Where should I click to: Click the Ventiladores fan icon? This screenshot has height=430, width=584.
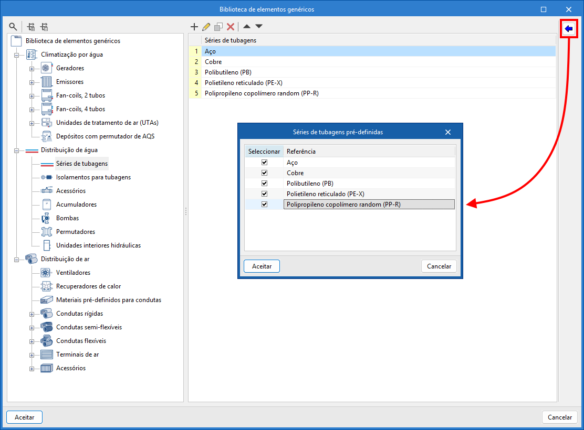coord(45,273)
